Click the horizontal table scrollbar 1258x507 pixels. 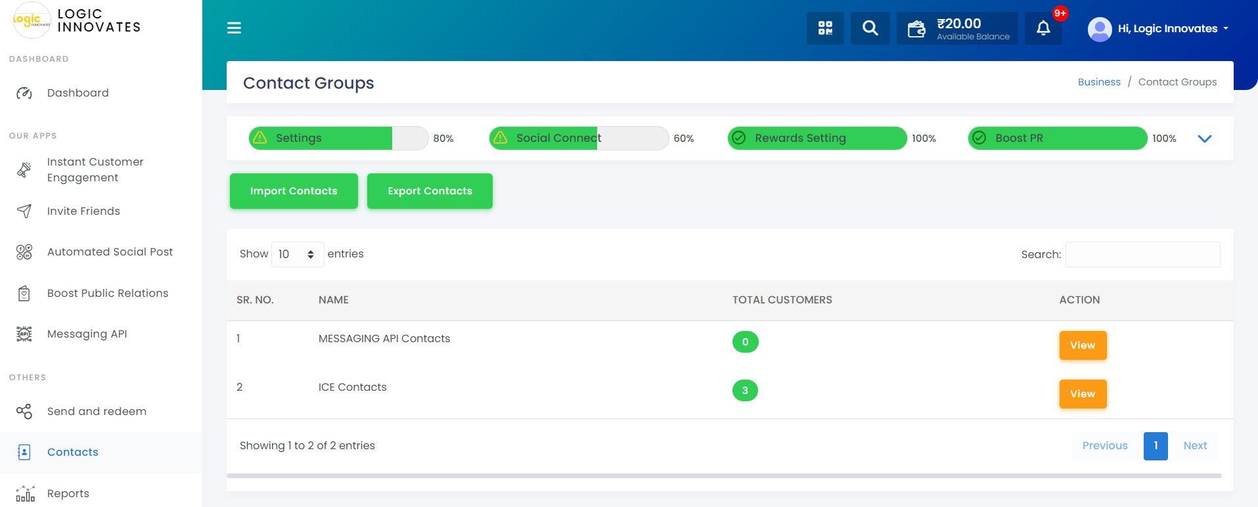click(724, 475)
